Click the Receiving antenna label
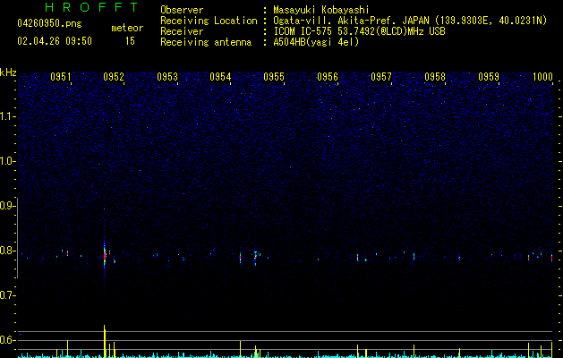 click(206, 42)
